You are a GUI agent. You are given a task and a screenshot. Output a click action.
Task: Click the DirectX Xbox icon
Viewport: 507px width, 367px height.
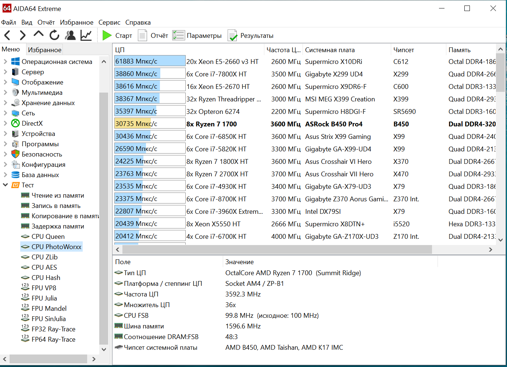click(15, 123)
